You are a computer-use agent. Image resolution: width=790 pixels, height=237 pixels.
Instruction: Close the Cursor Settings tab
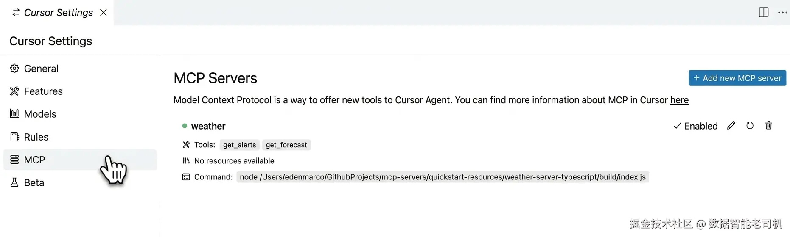104,13
